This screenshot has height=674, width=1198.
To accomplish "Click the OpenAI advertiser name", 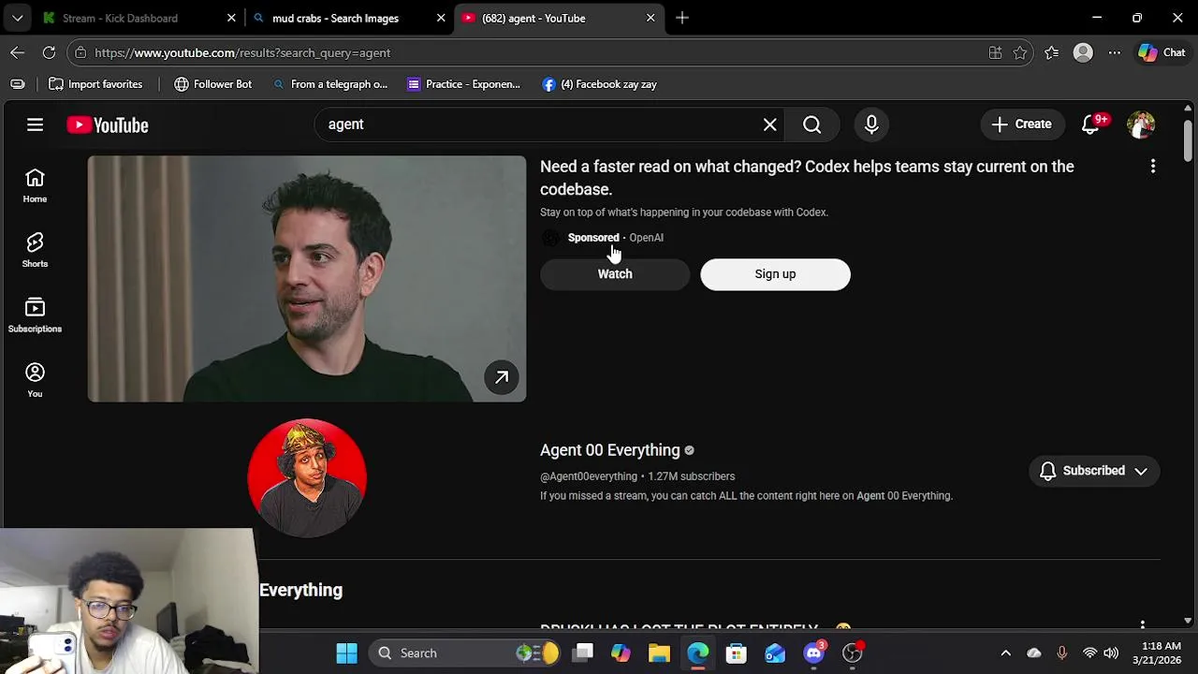I will tap(646, 238).
